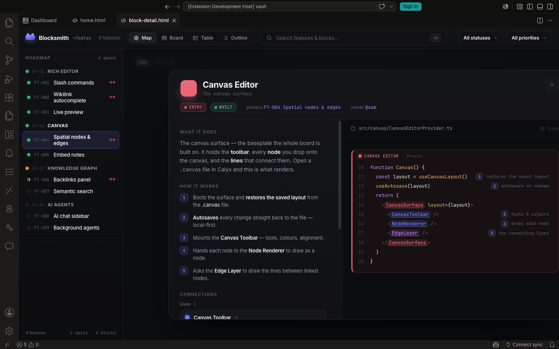559x349 pixels.
Task: Click the Sign In button
Action: [x=410, y=7]
